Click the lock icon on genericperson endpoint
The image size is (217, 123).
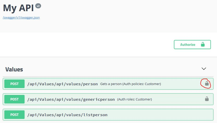(207, 99)
